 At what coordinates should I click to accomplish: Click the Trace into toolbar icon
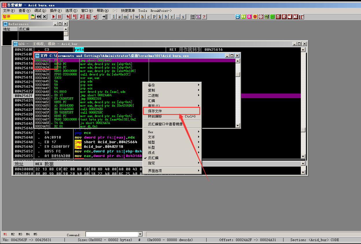click(x=82, y=17)
